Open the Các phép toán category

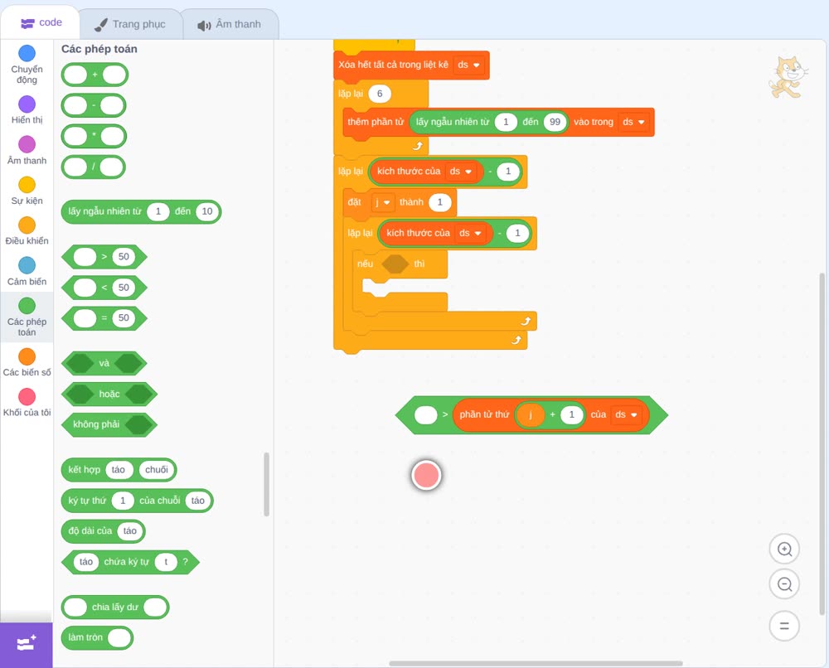tap(27, 317)
